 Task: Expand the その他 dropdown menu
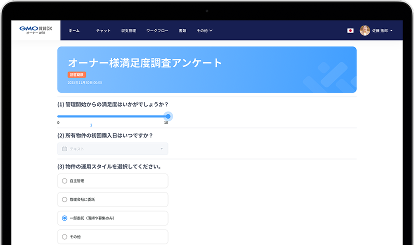pyautogui.click(x=204, y=30)
